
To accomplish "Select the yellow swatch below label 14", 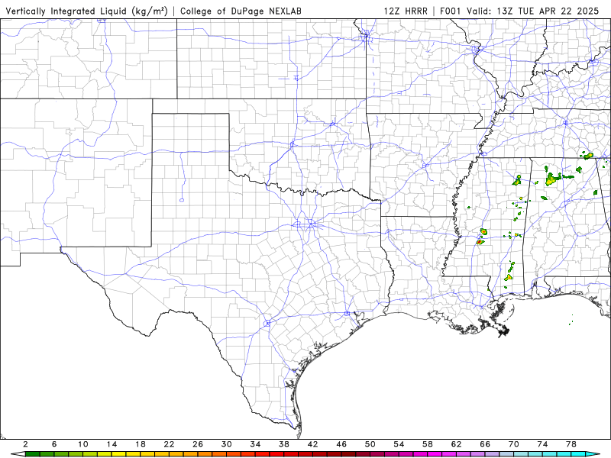I will [119, 454].
